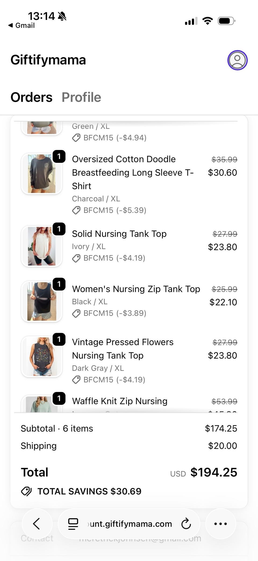Screen dimensions: 258x561
Task: Tap the page settings icon in address bar
Action: click(73, 524)
